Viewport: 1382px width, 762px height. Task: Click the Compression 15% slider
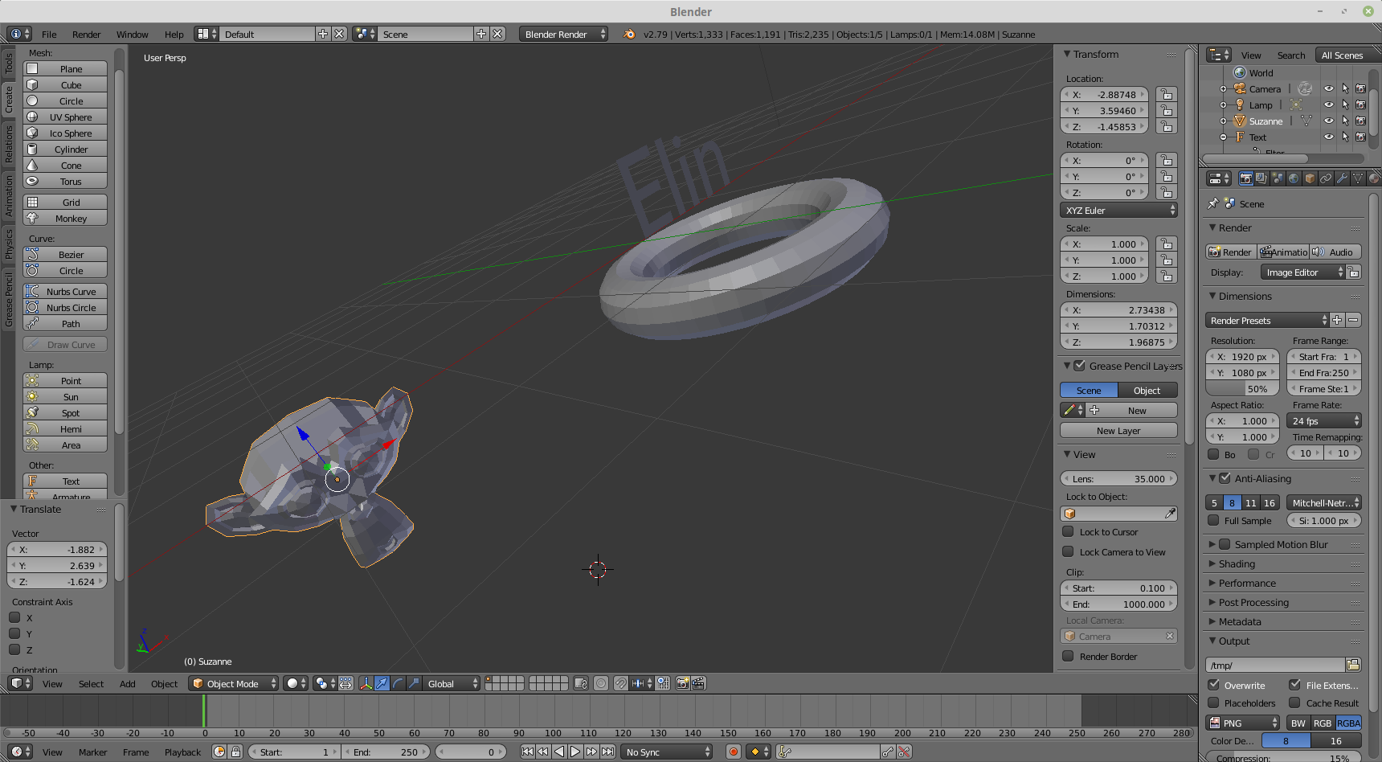(1283, 758)
